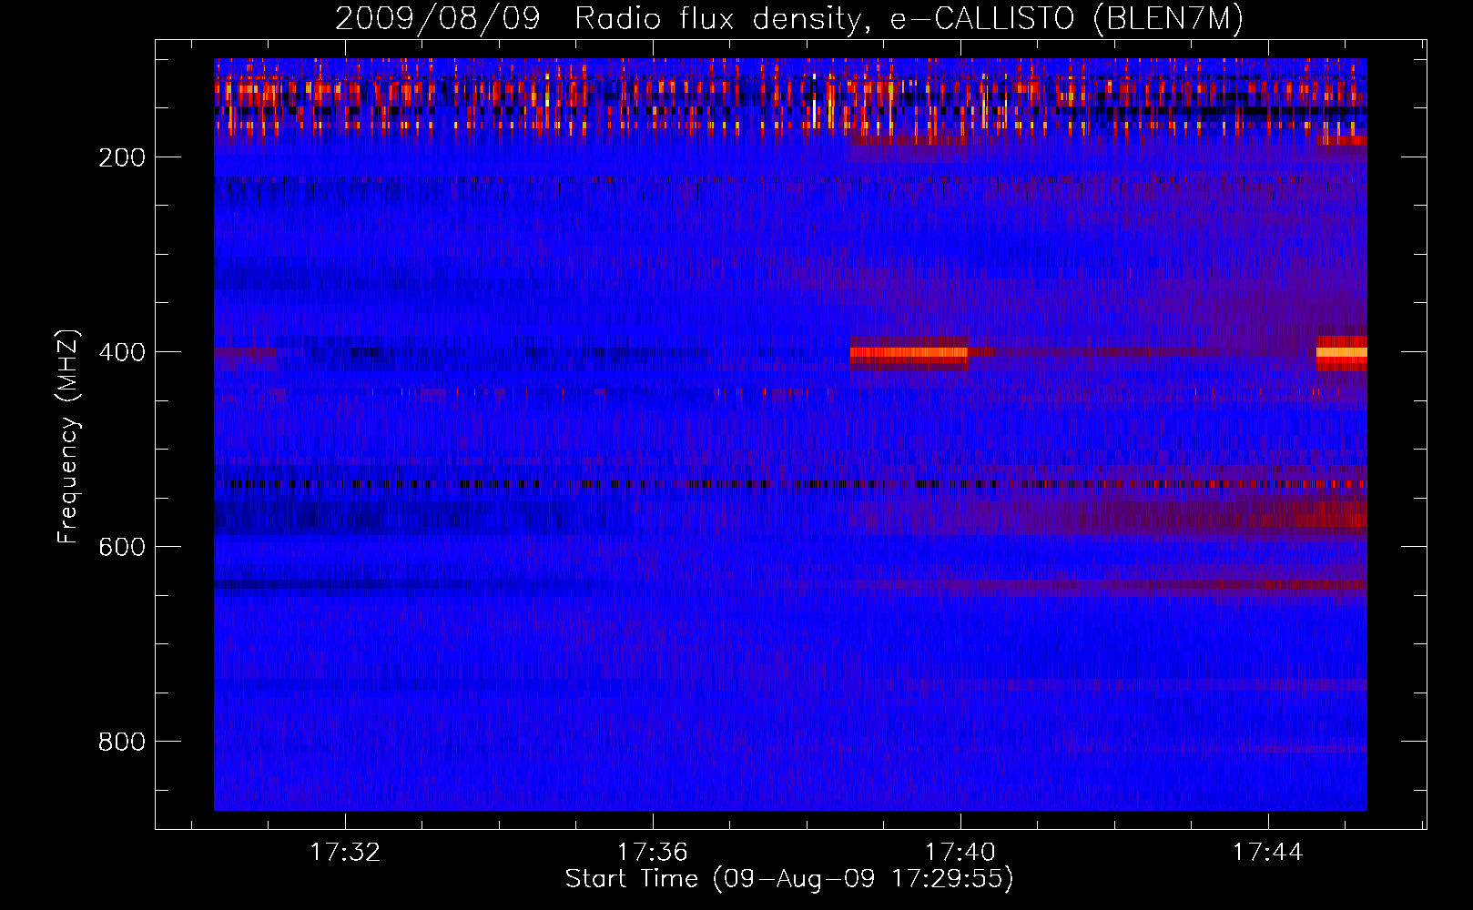Click the date '2009/08/09' in the title
1473x910 pixels.
437,18
